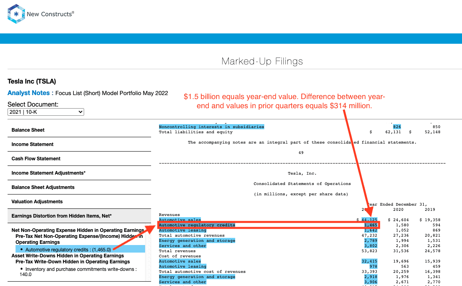Screen dimensions: 462x286
Task: Click the 2020 regulatory credits value 1,580
Action: 403,225
